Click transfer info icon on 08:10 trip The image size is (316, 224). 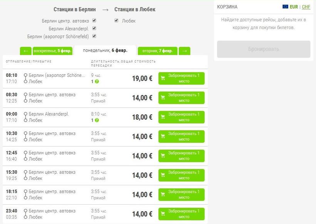(97, 81)
